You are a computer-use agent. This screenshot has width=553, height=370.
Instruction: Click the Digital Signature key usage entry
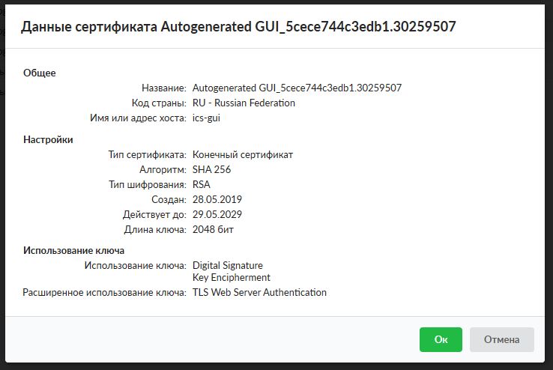coord(228,265)
